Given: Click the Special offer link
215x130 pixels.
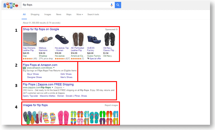Looking at the screenshot, I should (95, 58).
